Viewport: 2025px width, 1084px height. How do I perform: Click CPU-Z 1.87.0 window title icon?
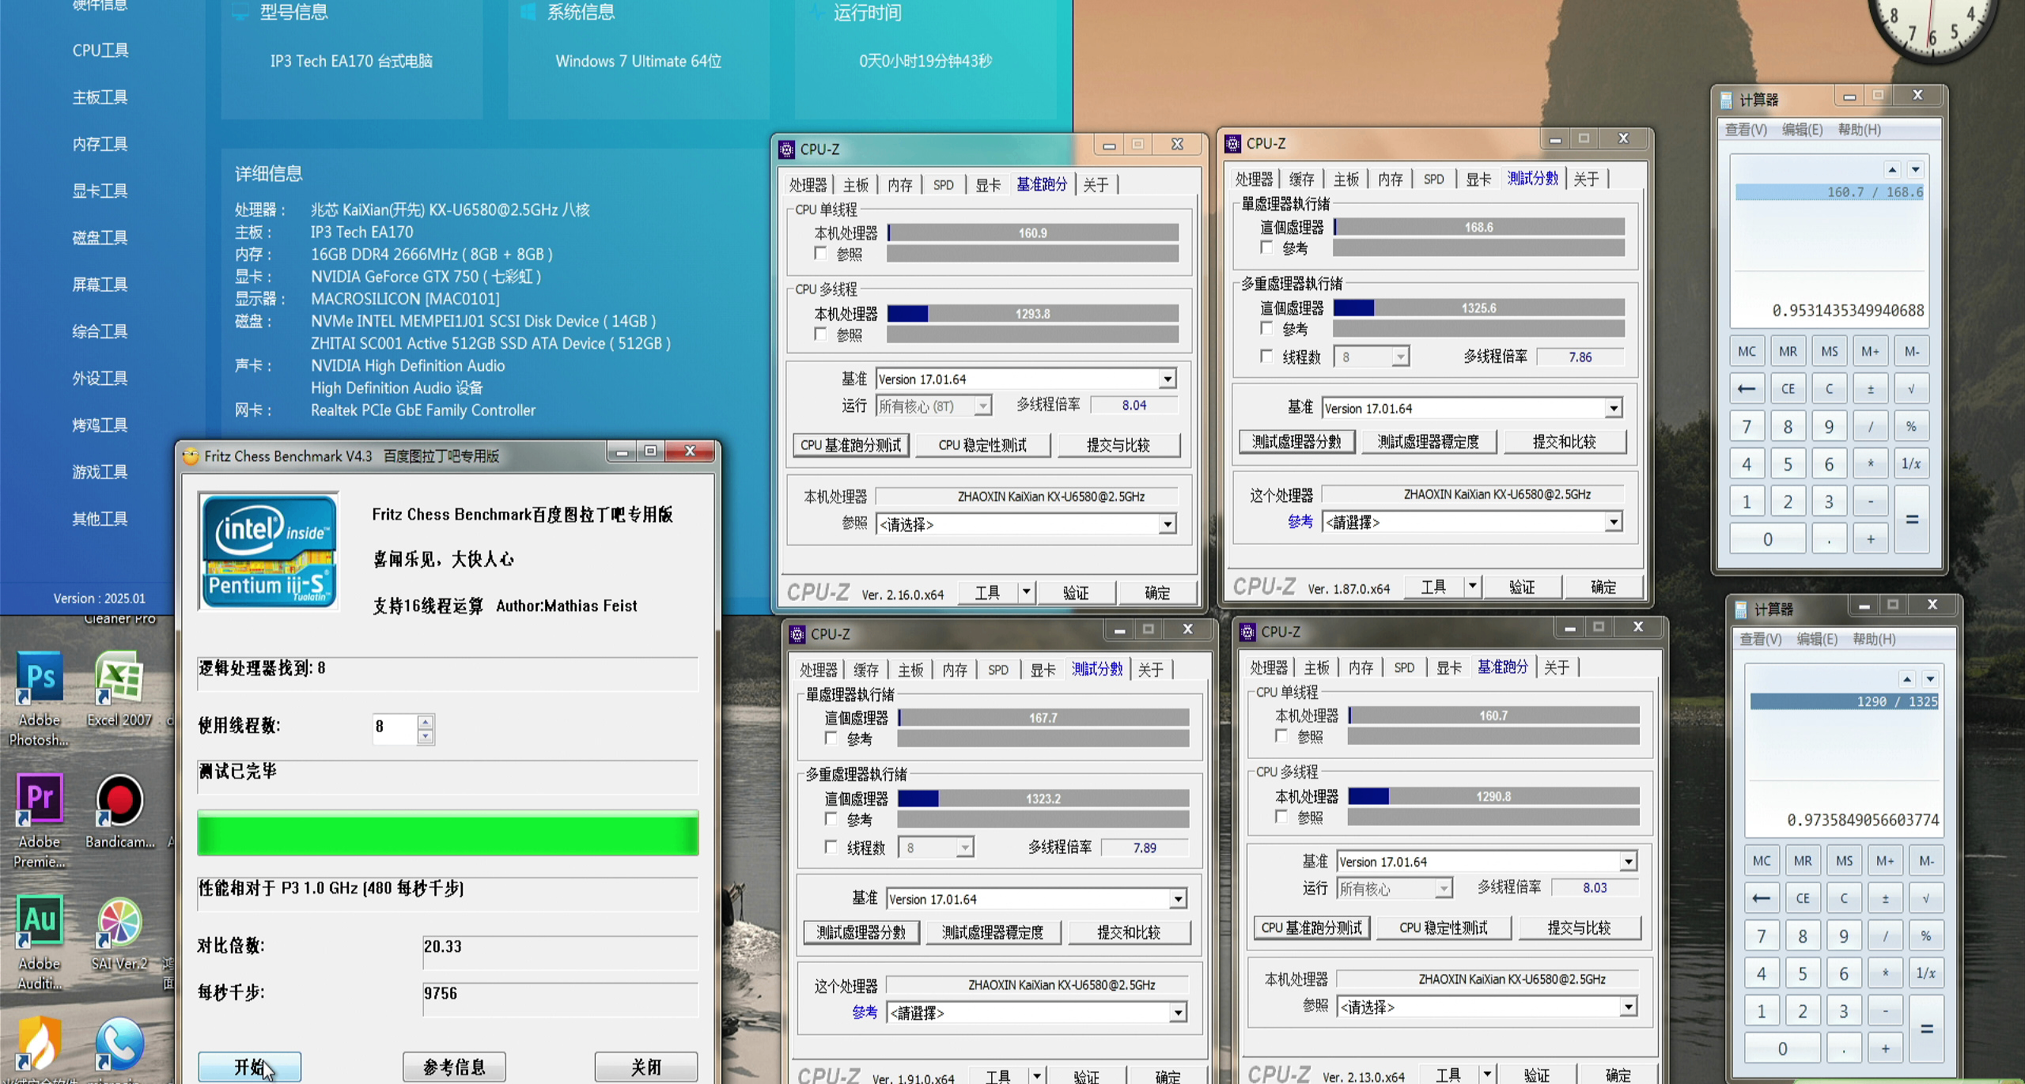tap(1232, 144)
